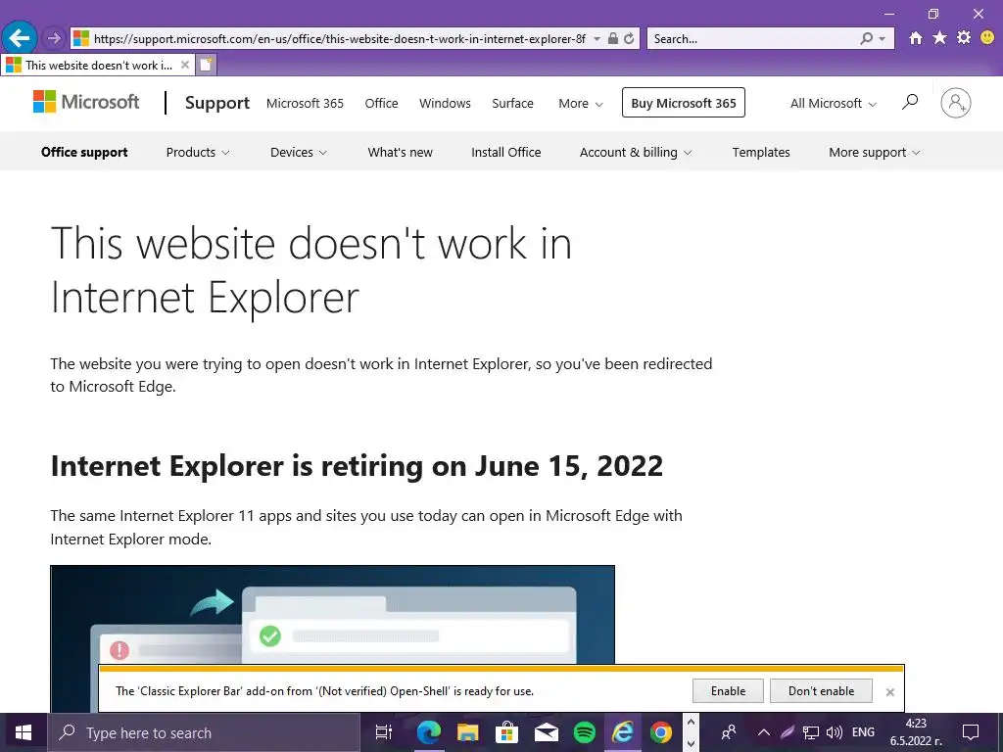Click the taskbar scroll up arrow
Viewport: 1003px width, 752px height.
pos(691,723)
